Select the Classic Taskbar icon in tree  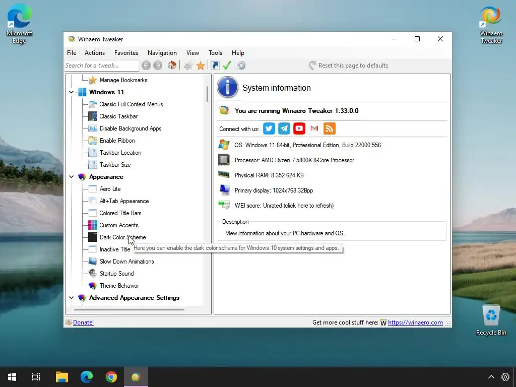[93, 116]
